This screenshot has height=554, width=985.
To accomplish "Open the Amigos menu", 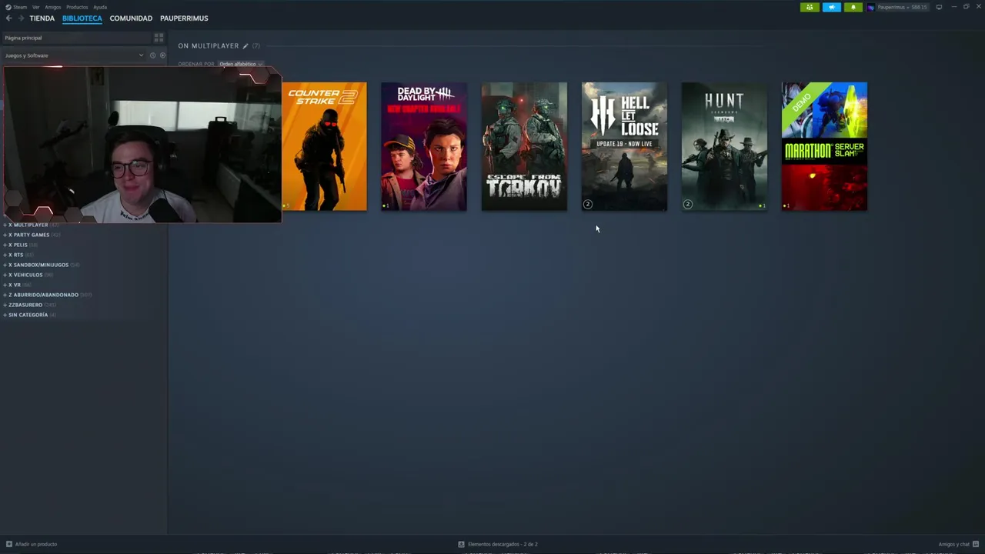I will pyautogui.click(x=52, y=7).
